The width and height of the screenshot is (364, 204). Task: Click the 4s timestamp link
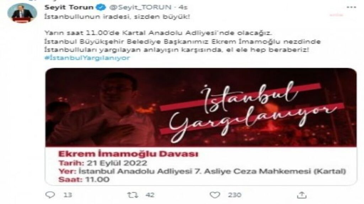tap(183, 7)
